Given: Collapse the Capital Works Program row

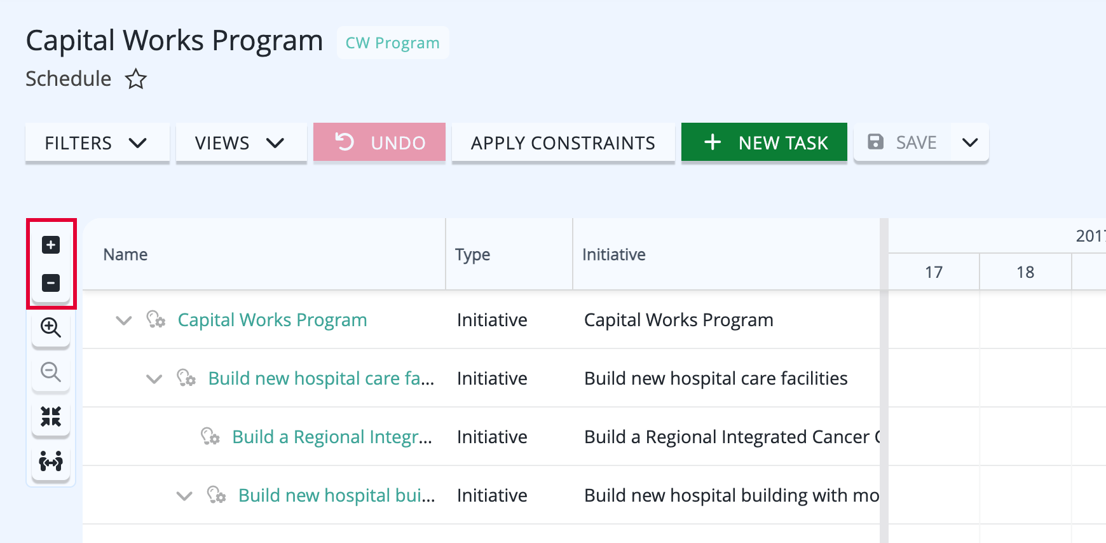Looking at the screenshot, I should point(124,320).
